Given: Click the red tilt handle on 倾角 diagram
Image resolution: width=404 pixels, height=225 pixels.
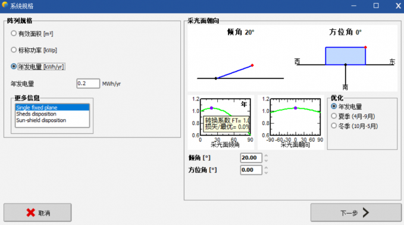Looking at the screenshot, I should [x=252, y=65].
